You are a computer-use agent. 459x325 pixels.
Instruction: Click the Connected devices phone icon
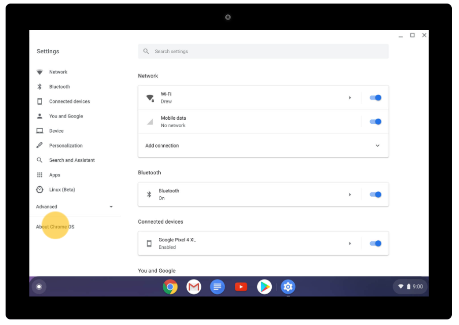[x=40, y=101]
